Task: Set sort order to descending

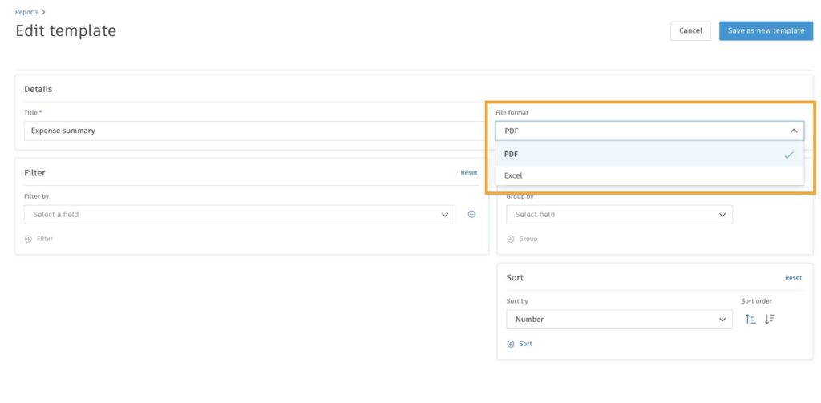Action: coord(769,319)
